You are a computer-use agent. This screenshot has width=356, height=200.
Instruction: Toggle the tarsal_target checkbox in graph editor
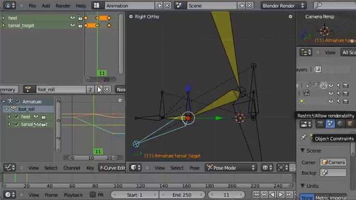(16, 124)
